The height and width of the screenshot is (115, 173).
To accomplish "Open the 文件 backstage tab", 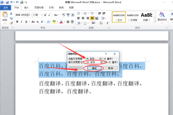I will (x=5, y=7).
